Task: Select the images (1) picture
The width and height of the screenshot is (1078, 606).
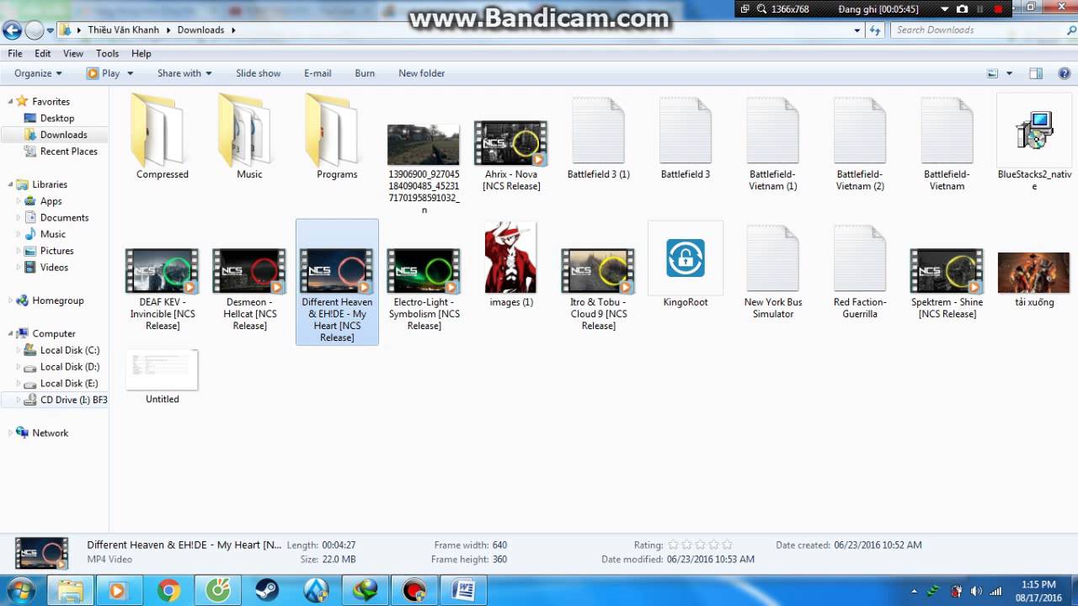Action: pos(510,265)
